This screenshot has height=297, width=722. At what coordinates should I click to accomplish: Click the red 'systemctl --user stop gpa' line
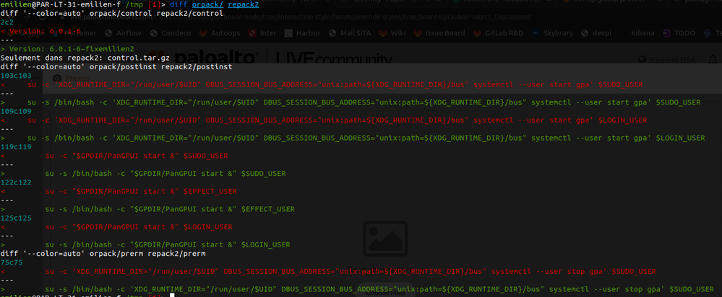point(328,272)
